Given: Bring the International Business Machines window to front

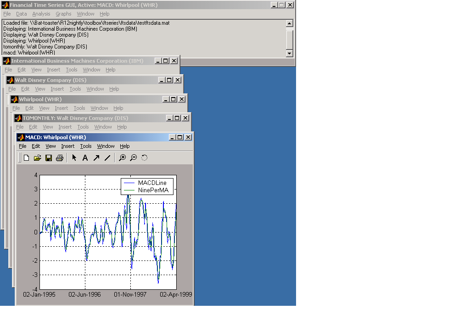Looking at the screenshot, I should (77, 61).
